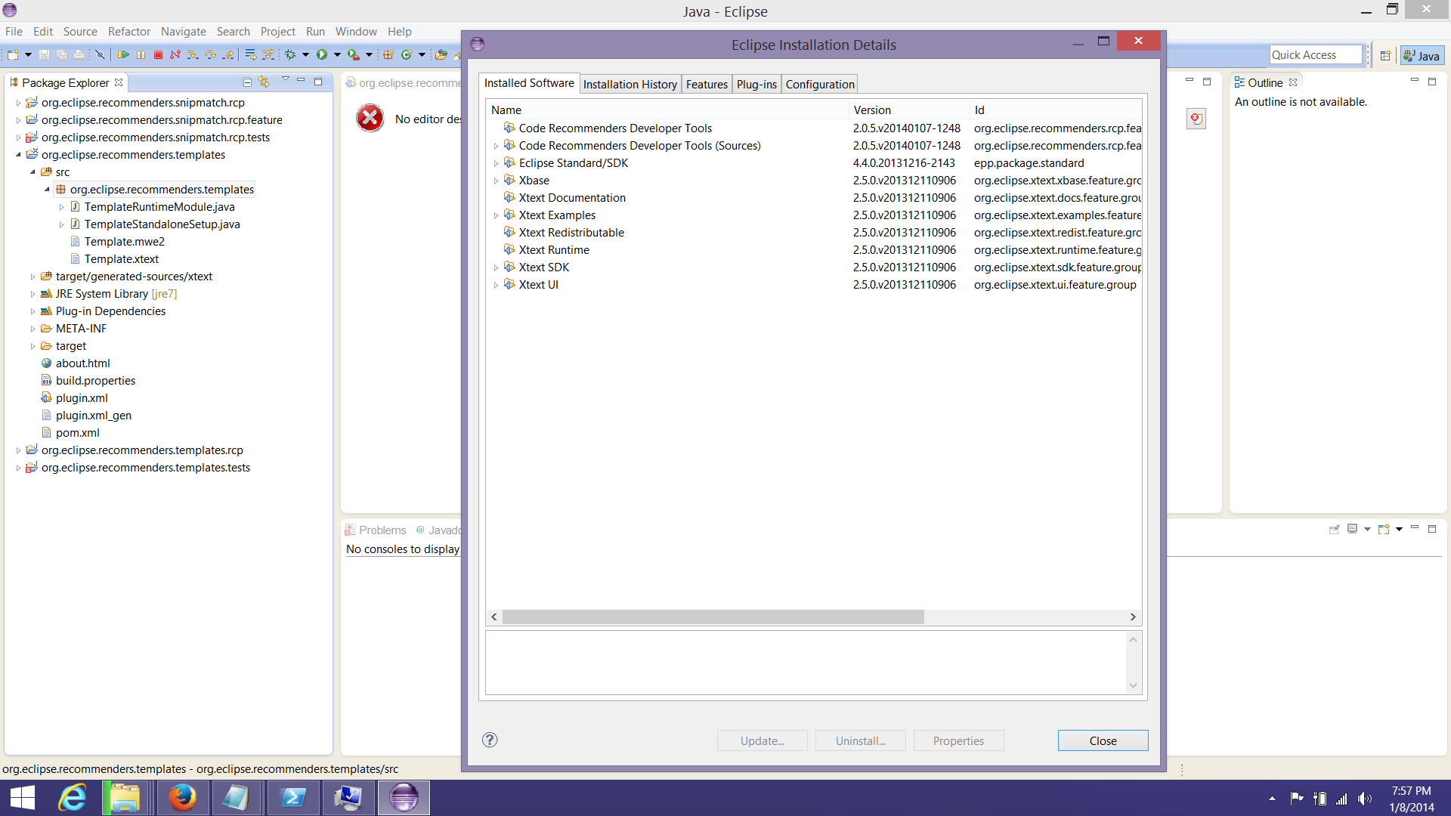Expand the Xtext UI row
The image size is (1451, 816).
(496, 285)
